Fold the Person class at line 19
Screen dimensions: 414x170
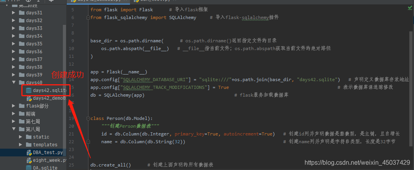pyautogui.click(x=88, y=118)
